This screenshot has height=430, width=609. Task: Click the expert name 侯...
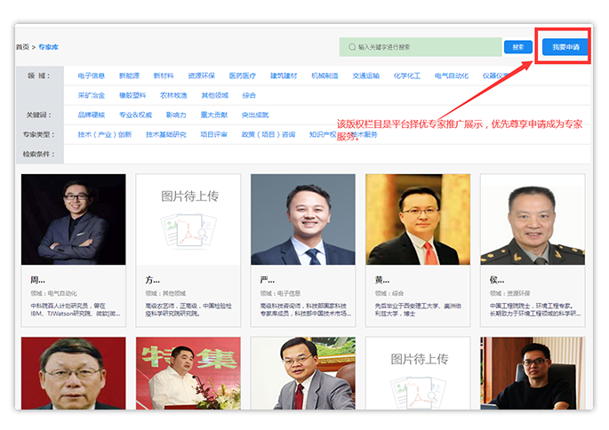coord(497,280)
